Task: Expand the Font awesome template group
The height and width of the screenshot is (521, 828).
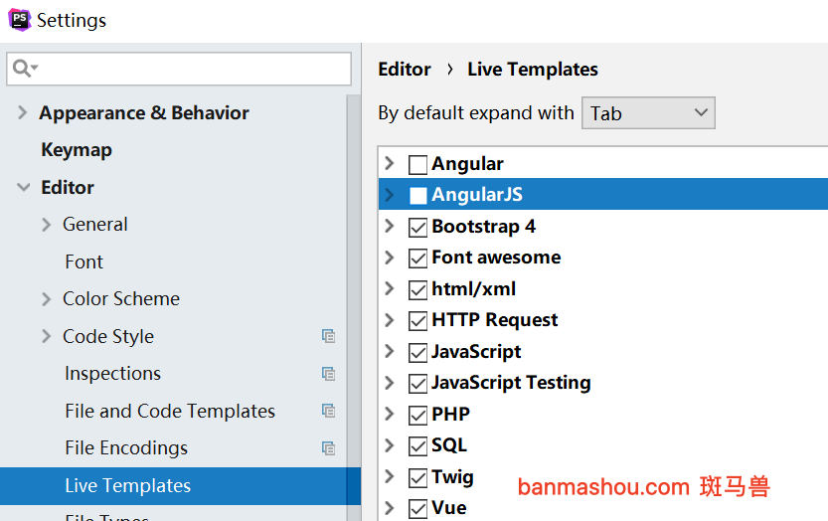Action: (390, 258)
